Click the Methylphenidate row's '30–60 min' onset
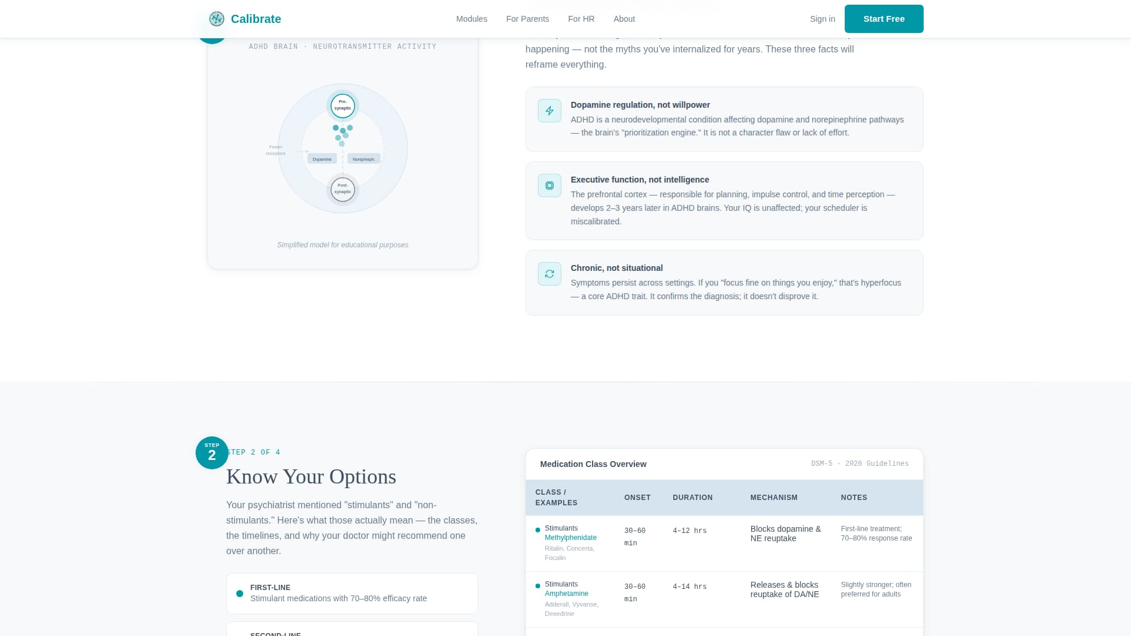The height and width of the screenshot is (636, 1131). pyautogui.click(x=635, y=537)
